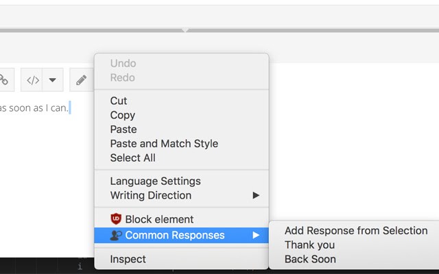This screenshot has height=274, width=439.
Task: Choose Cut from the context menu
Action: click(119, 101)
